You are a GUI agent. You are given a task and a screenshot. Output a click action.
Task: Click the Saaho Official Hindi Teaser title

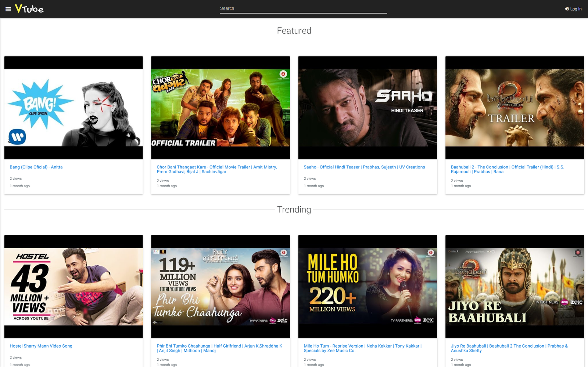[364, 167]
